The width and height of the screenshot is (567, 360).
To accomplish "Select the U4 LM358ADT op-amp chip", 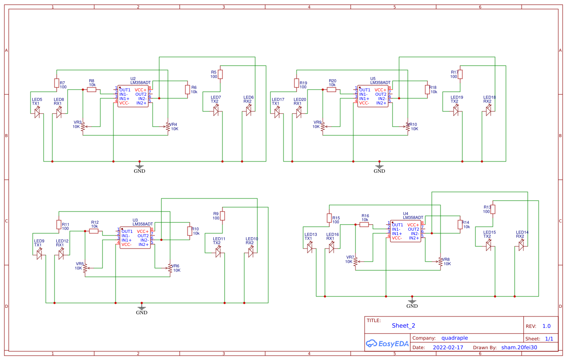I will (405, 231).
